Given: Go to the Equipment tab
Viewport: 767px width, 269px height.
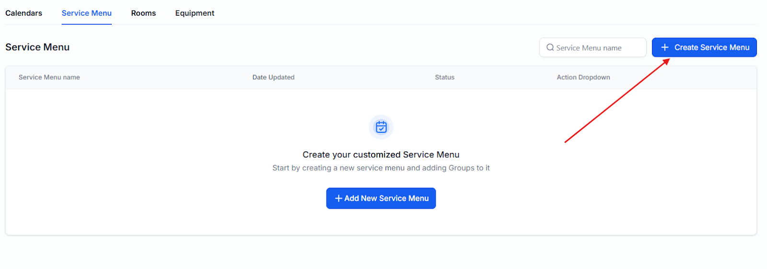Looking at the screenshot, I should (x=195, y=13).
